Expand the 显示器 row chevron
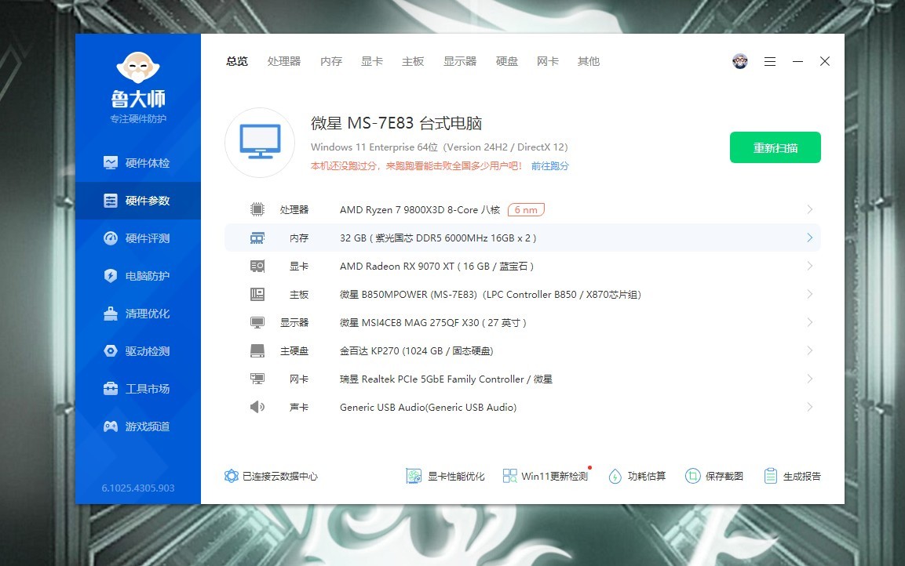This screenshot has height=566, width=905. 810,322
